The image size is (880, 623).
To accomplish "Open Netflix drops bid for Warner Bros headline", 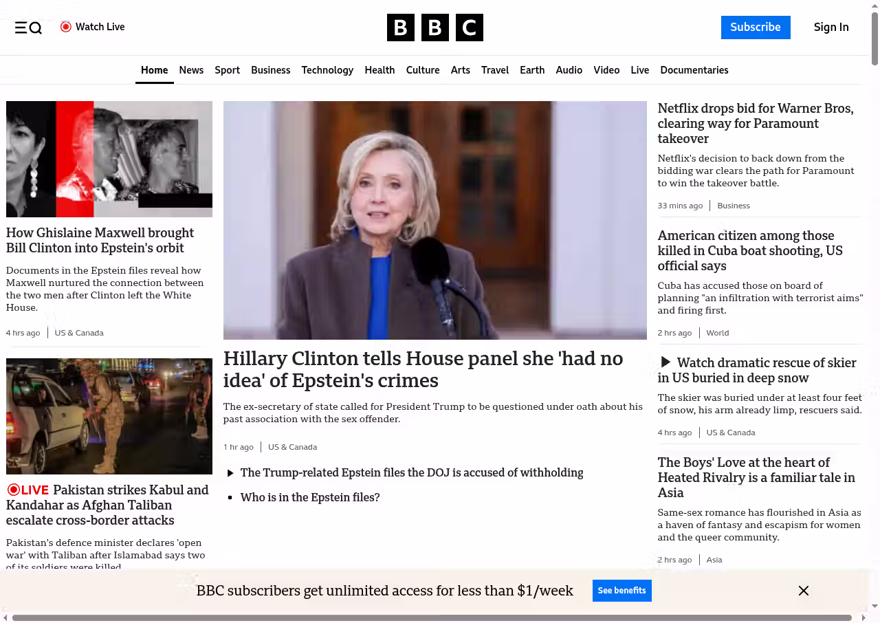I will click(x=755, y=123).
